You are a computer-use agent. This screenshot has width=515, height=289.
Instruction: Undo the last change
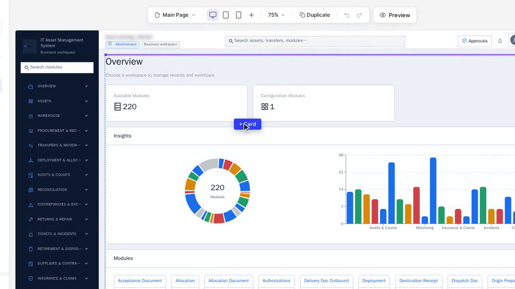click(347, 15)
